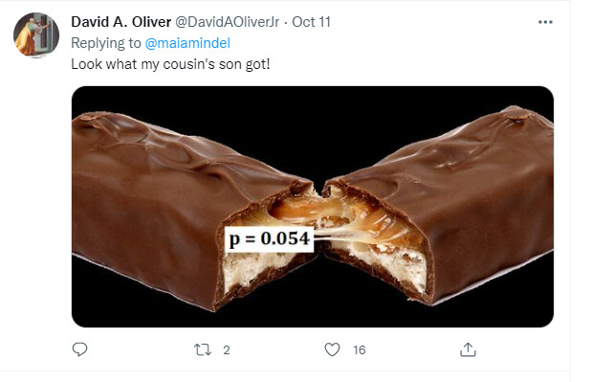Click the reply speech bubble icon
The height and width of the screenshot is (382, 590).
point(79,349)
